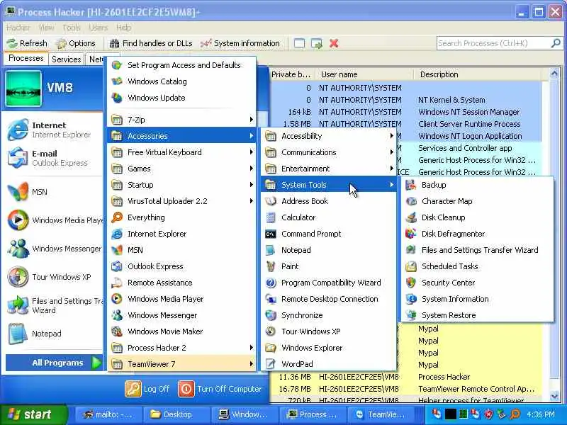This screenshot has height=425, width=567.
Task: Open Scheduled Tasks
Action: (x=477, y=266)
